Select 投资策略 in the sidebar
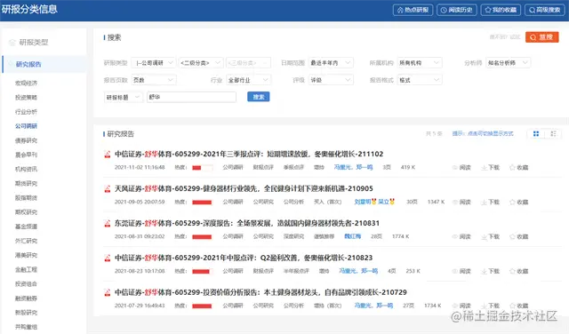Image resolution: width=569 pixels, height=334 pixels. pos(26,97)
